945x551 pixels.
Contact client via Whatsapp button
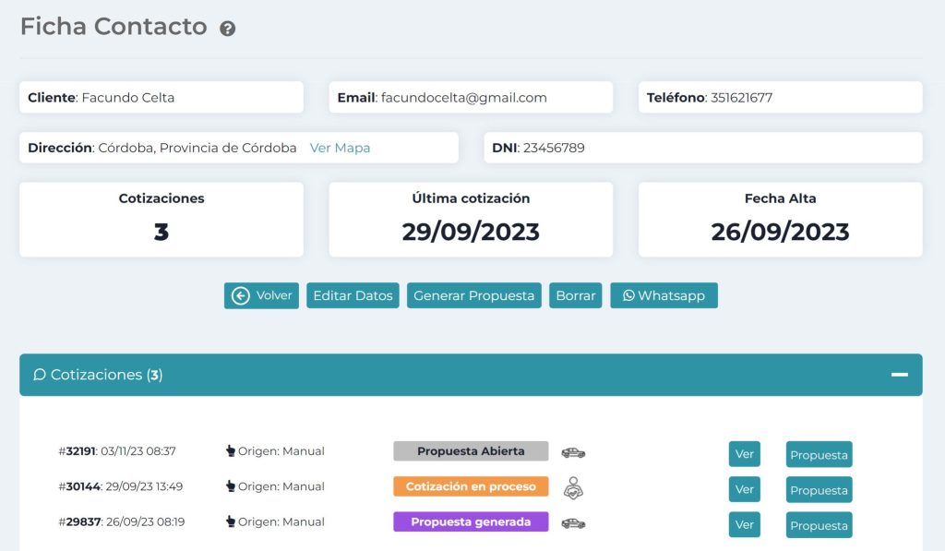[x=664, y=295]
